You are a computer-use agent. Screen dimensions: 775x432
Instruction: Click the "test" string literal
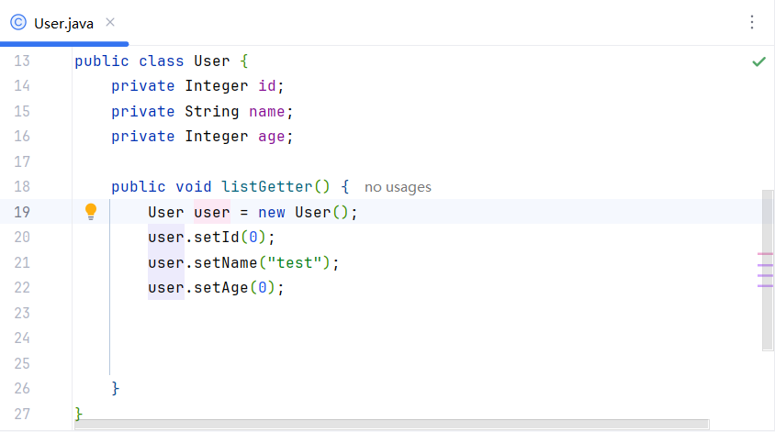pyautogui.click(x=295, y=263)
